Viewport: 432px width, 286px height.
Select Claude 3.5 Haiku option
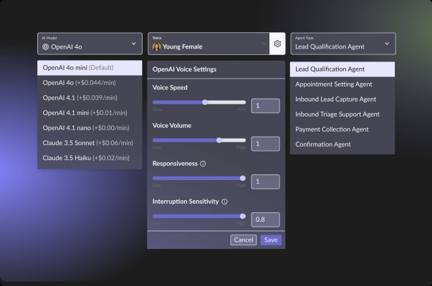click(x=90, y=158)
